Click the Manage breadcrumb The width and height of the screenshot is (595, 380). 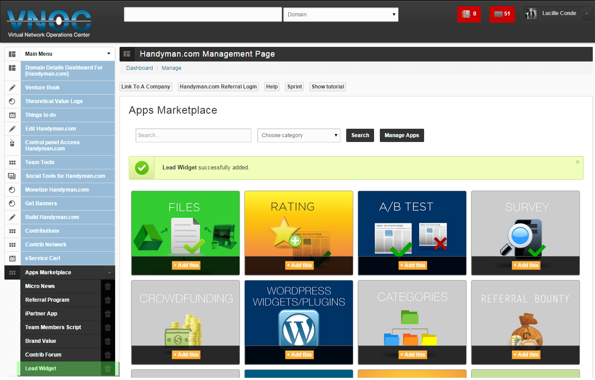pyautogui.click(x=171, y=68)
